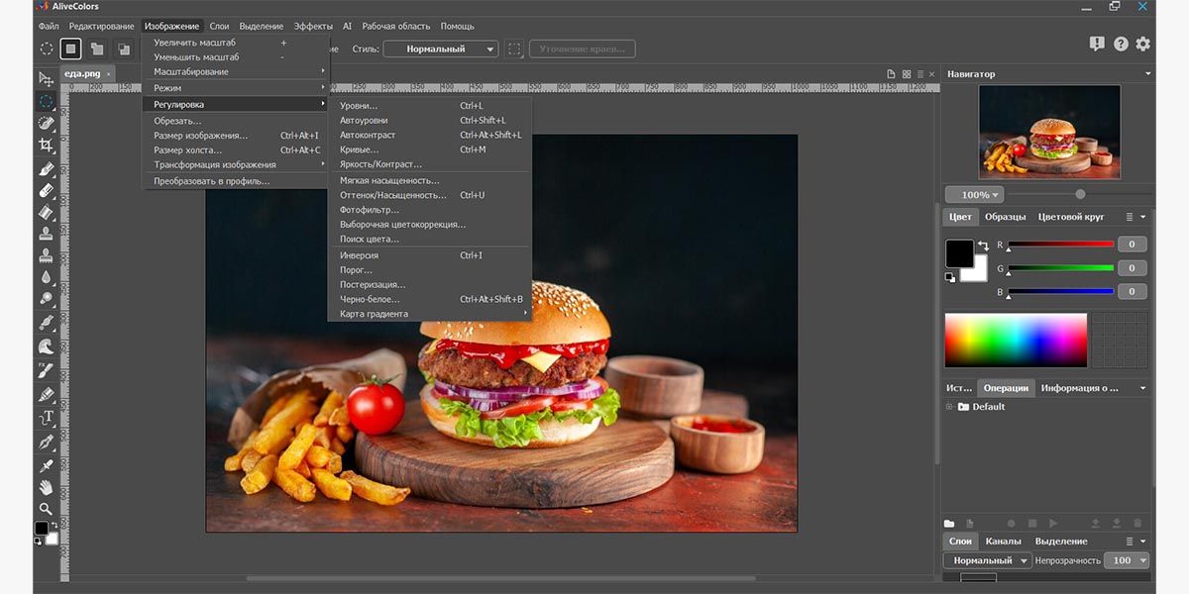Open the layer blend mode dropdown Нормальный
1189x594 pixels.
click(x=988, y=560)
